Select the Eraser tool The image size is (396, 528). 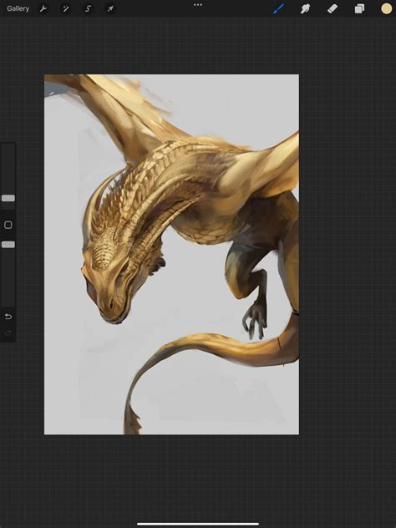pos(333,8)
